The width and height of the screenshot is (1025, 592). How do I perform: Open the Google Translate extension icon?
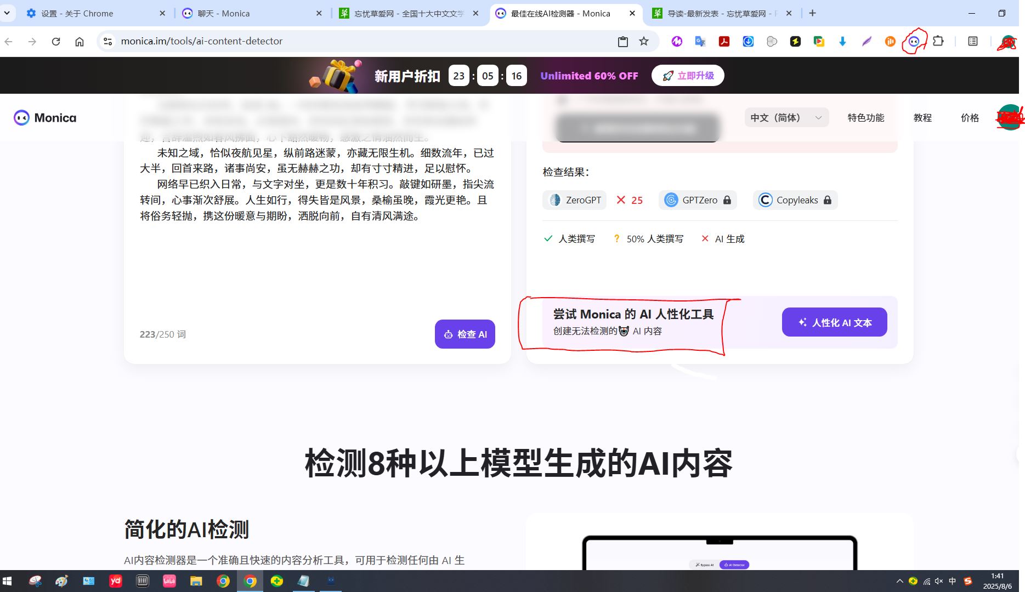click(x=700, y=41)
